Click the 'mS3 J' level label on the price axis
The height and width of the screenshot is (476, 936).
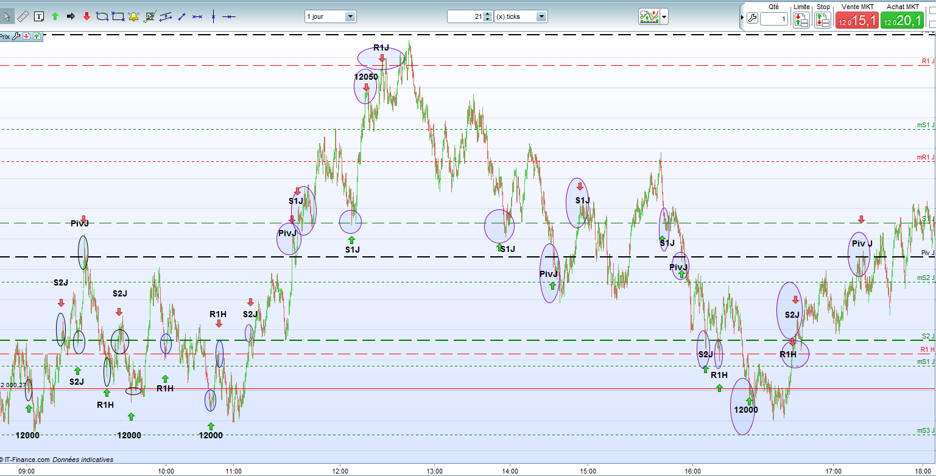point(926,430)
